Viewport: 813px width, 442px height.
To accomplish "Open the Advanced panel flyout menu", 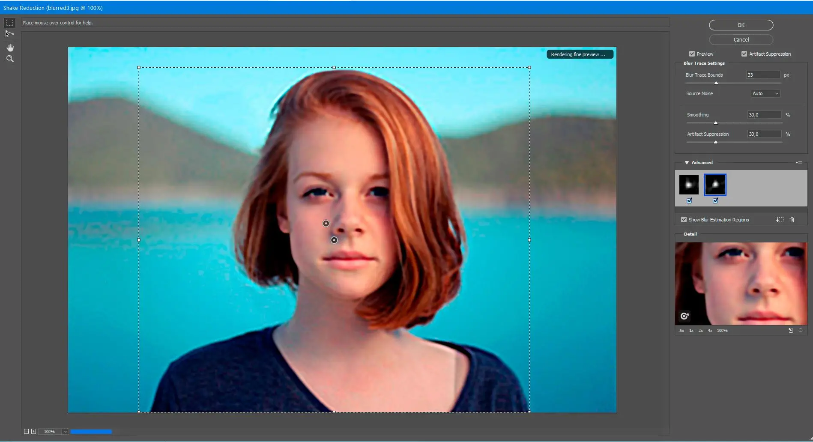I will 799,163.
